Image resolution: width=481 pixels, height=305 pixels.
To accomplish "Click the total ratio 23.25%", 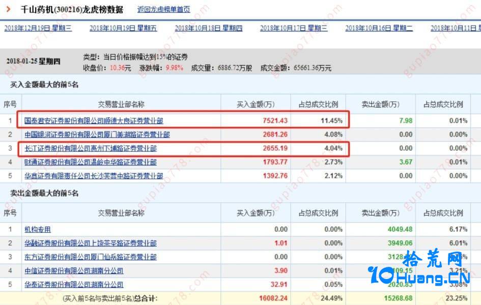I will click(x=457, y=298).
